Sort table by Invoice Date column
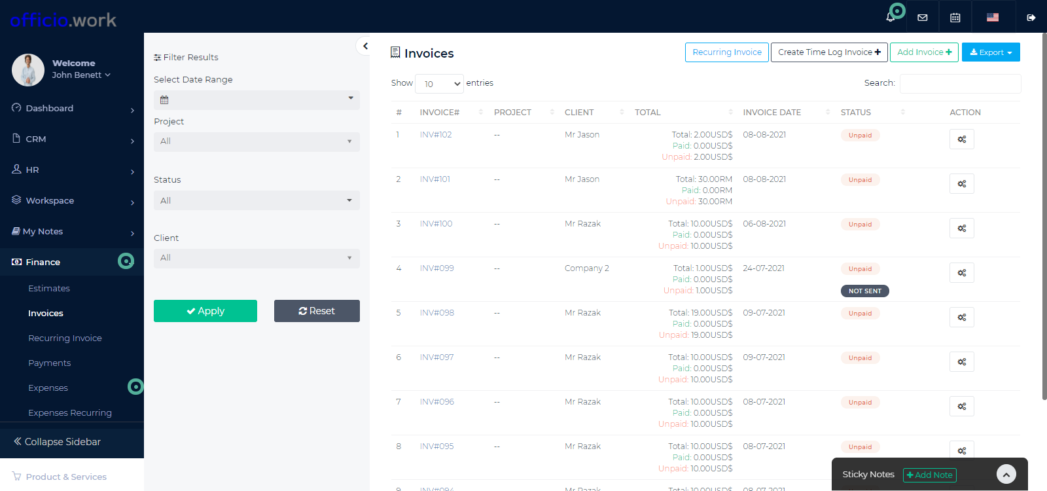The width and height of the screenshot is (1047, 491). tap(786, 113)
